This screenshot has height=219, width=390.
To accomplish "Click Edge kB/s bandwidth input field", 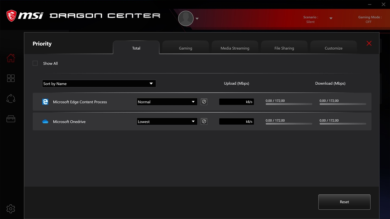I will pyautogui.click(x=237, y=102).
